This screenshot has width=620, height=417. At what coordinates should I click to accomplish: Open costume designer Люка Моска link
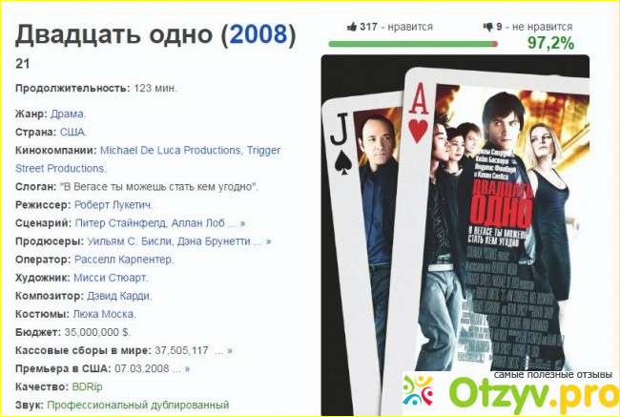[x=104, y=314]
